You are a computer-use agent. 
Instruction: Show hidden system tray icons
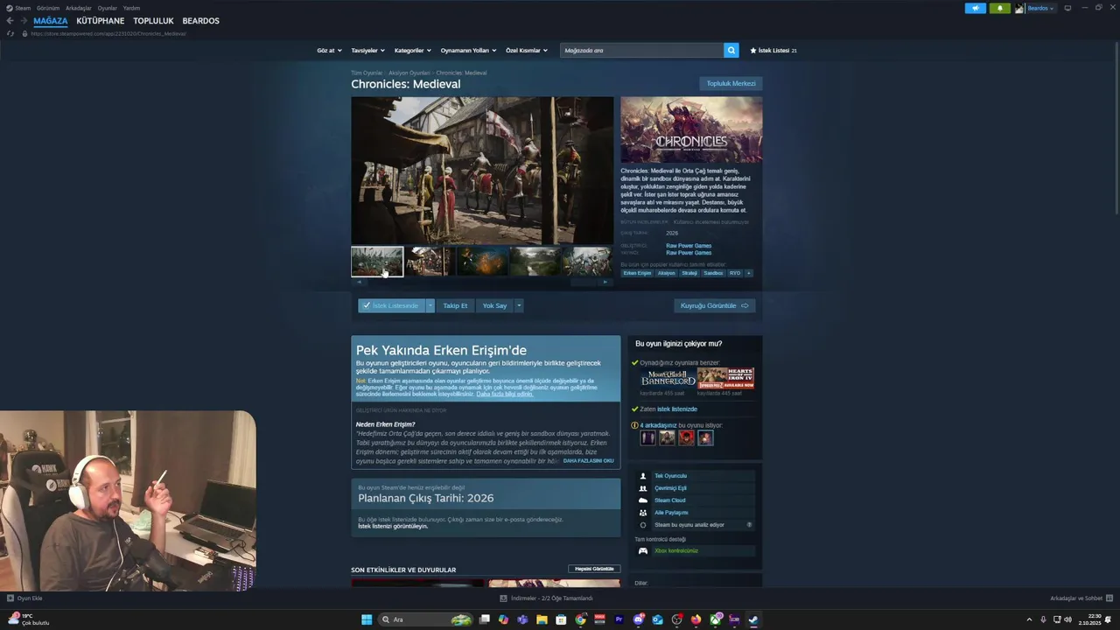[1029, 619]
